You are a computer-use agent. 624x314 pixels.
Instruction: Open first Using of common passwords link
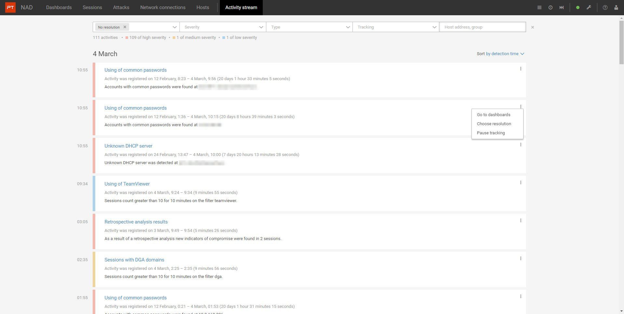(x=136, y=70)
